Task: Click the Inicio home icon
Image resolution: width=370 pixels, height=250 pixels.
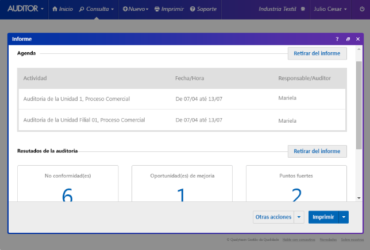Action: (55, 9)
